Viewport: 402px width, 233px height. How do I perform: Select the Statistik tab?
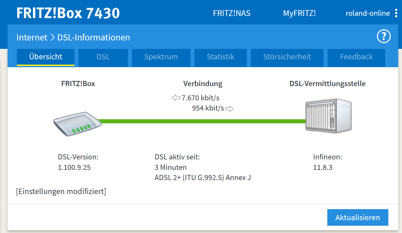[x=220, y=57]
